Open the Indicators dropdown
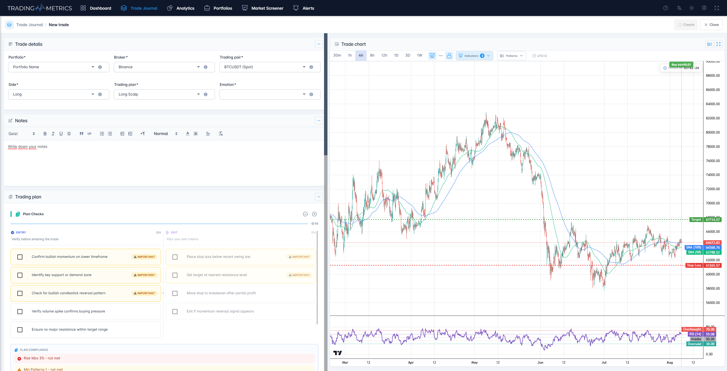The height and width of the screenshot is (371, 727). tap(474, 56)
